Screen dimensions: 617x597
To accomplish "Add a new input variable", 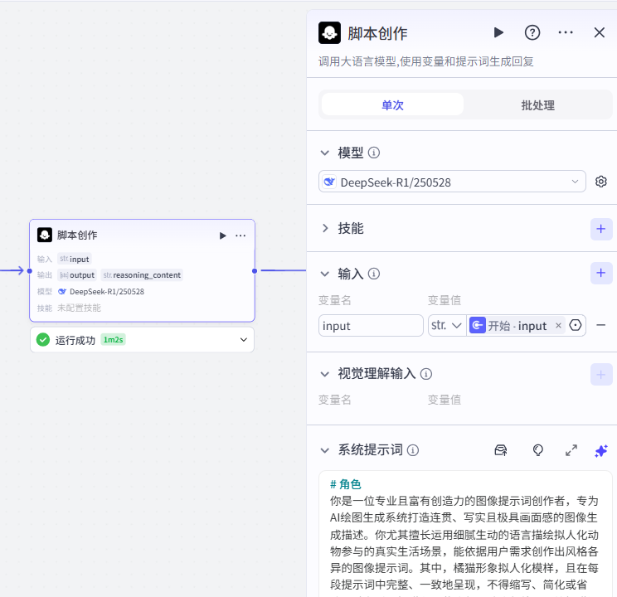I will pos(601,272).
